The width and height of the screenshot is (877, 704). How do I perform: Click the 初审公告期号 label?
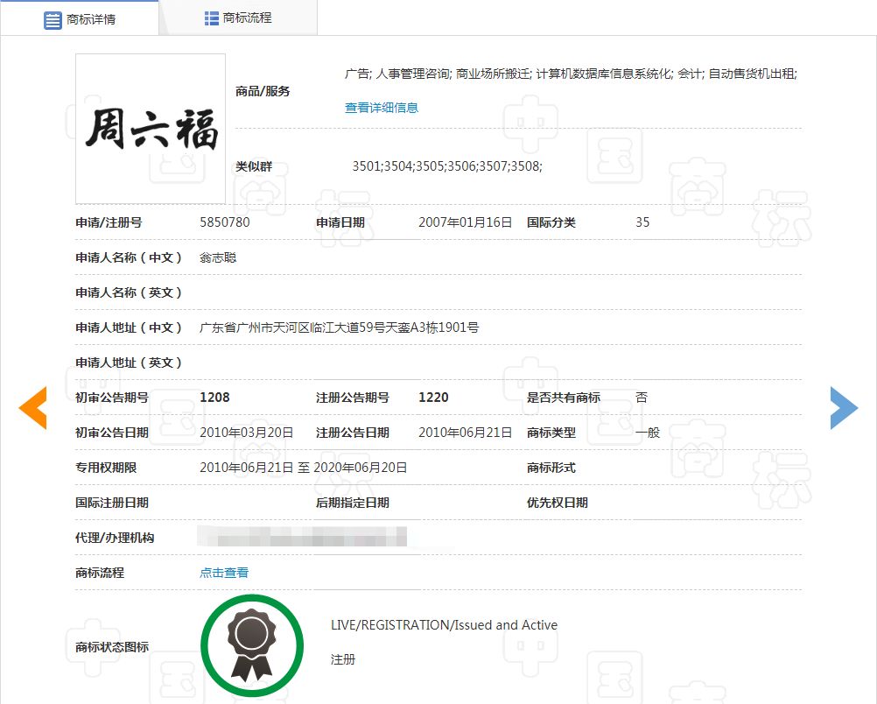pos(112,398)
